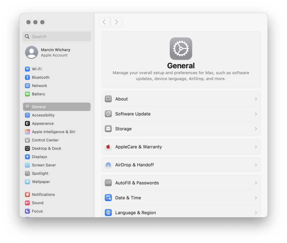Click the Displays sun icon
Viewport: 287px width, 243px height.
click(27, 157)
